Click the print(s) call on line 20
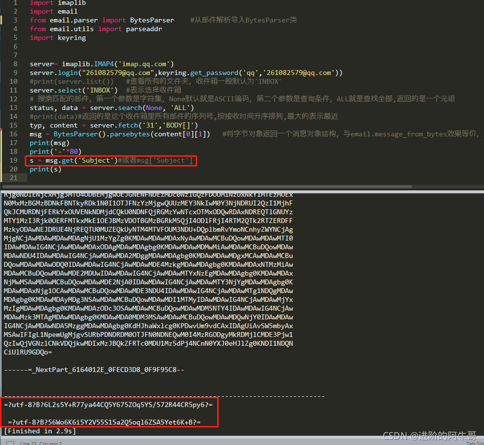Viewport: 484px width, 445px height. point(46,169)
